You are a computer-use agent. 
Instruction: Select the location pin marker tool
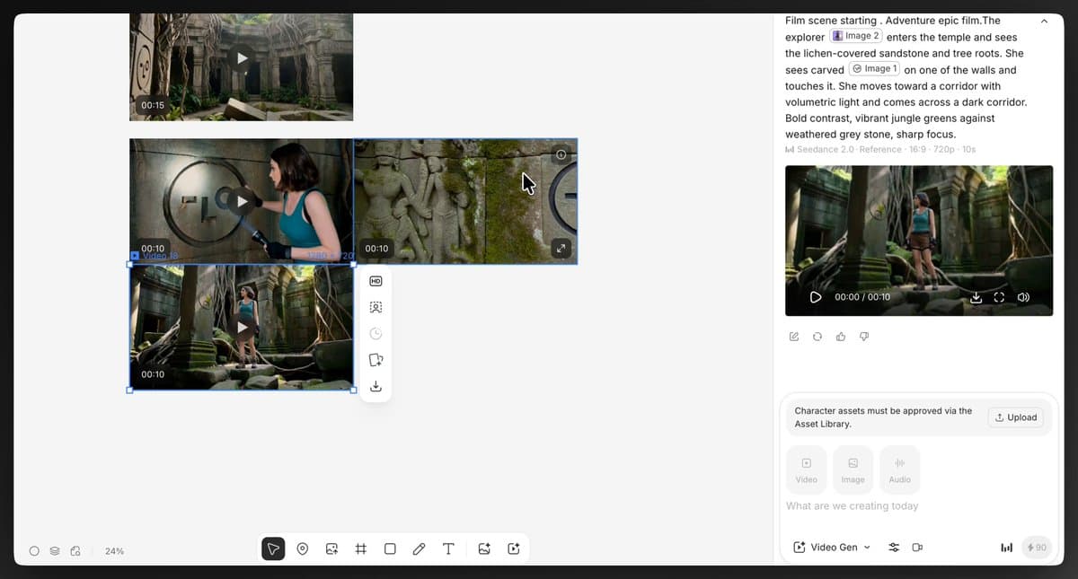[303, 548]
